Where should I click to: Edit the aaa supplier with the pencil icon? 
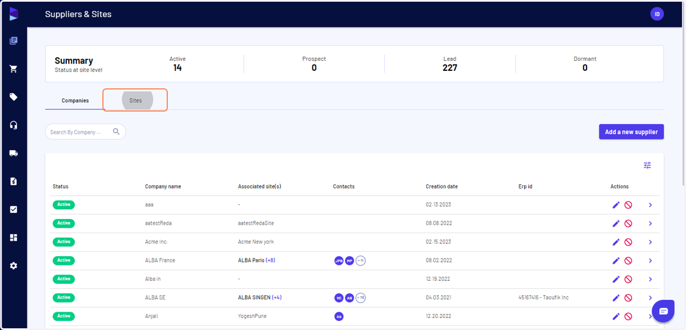616,205
